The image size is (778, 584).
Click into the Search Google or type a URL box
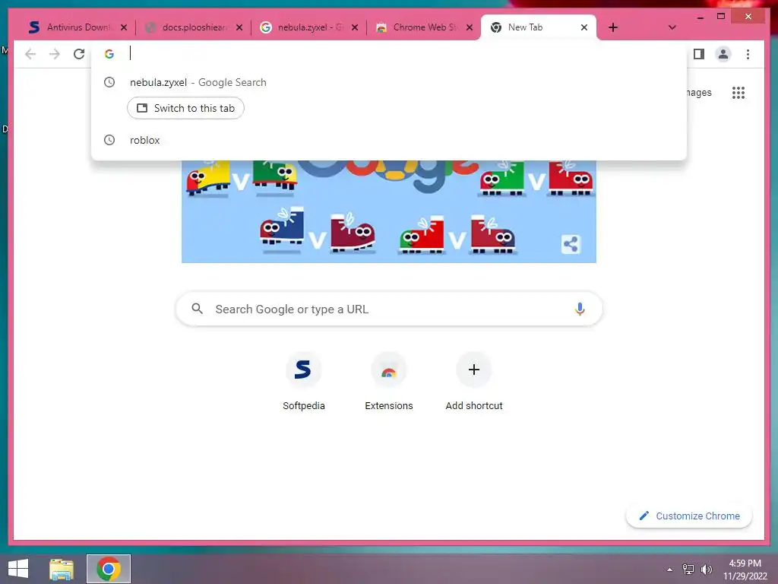tap(389, 309)
